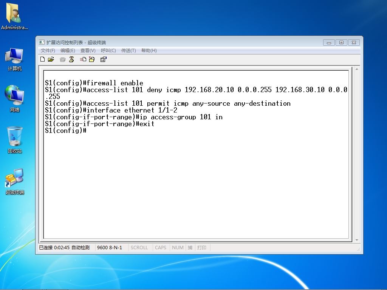Viewport: 387px width, 290px height.
Task: Click the CAPS status bar indicator
Action: [160, 248]
